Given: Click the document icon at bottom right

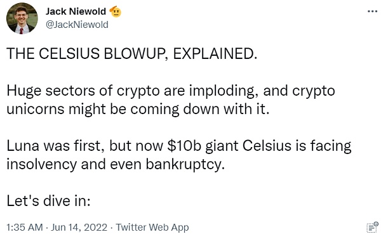Looking at the screenshot, I should point(372,228).
